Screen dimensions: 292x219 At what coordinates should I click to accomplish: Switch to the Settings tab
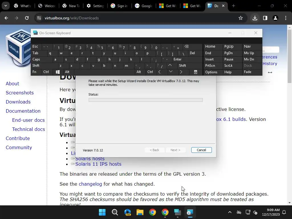click(95, 6)
